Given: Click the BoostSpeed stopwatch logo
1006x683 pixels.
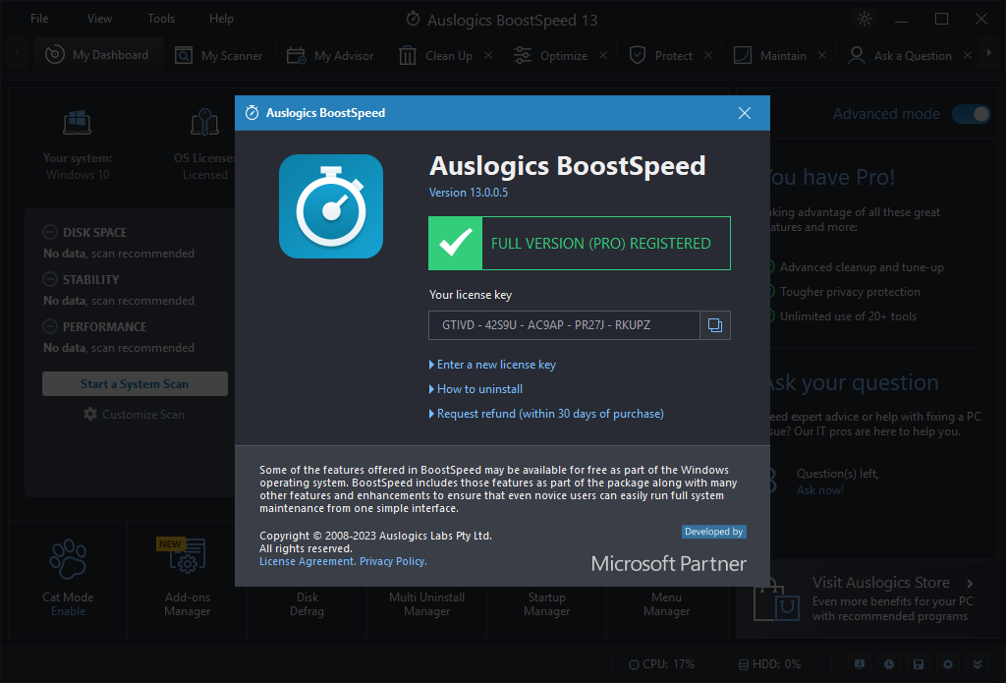Looking at the screenshot, I should click(x=331, y=206).
